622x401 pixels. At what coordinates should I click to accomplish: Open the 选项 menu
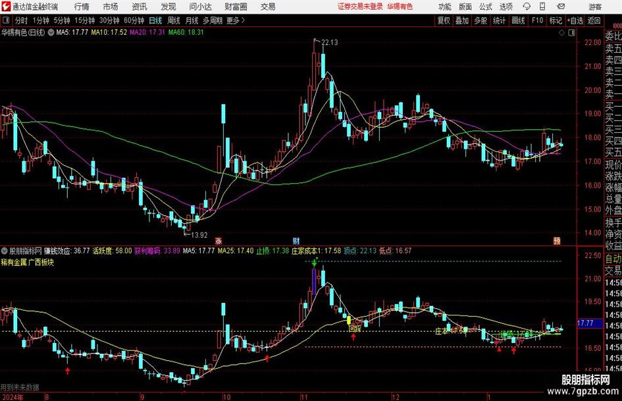pyautogui.click(x=505, y=7)
